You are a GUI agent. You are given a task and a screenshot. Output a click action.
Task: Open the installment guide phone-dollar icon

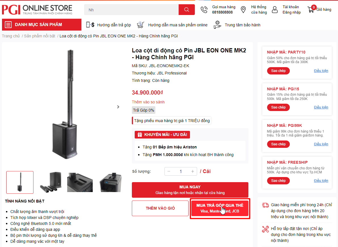90,25
